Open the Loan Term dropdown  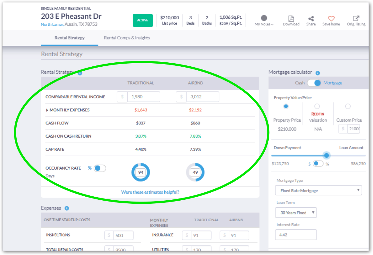point(296,213)
